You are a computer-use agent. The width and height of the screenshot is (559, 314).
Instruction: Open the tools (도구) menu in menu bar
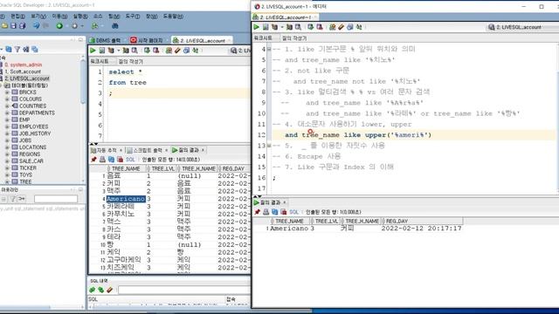pyautogui.click(x=132, y=17)
